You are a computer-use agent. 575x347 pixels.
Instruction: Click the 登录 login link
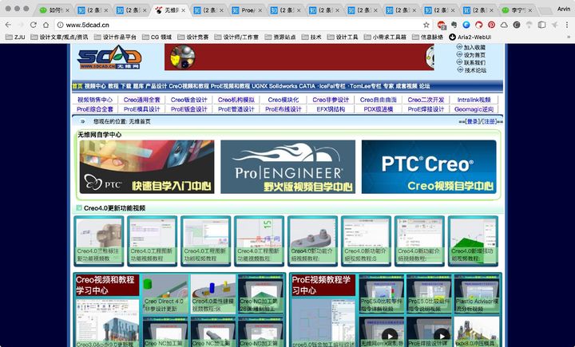[x=472, y=122]
